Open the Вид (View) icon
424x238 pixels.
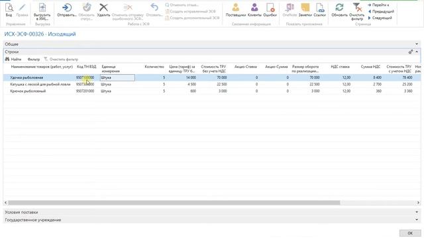coord(9,10)
